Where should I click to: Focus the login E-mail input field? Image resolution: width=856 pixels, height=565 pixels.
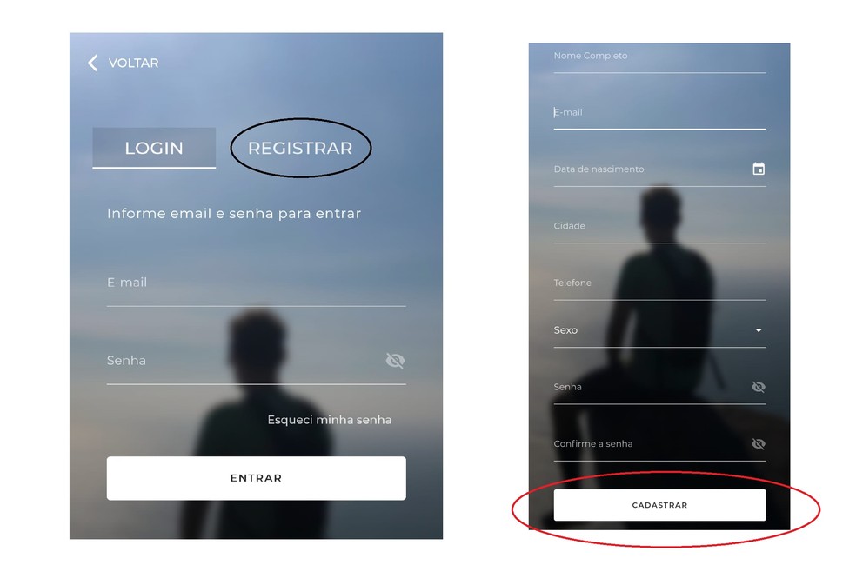pyautogui.click(x=256, y=287)
